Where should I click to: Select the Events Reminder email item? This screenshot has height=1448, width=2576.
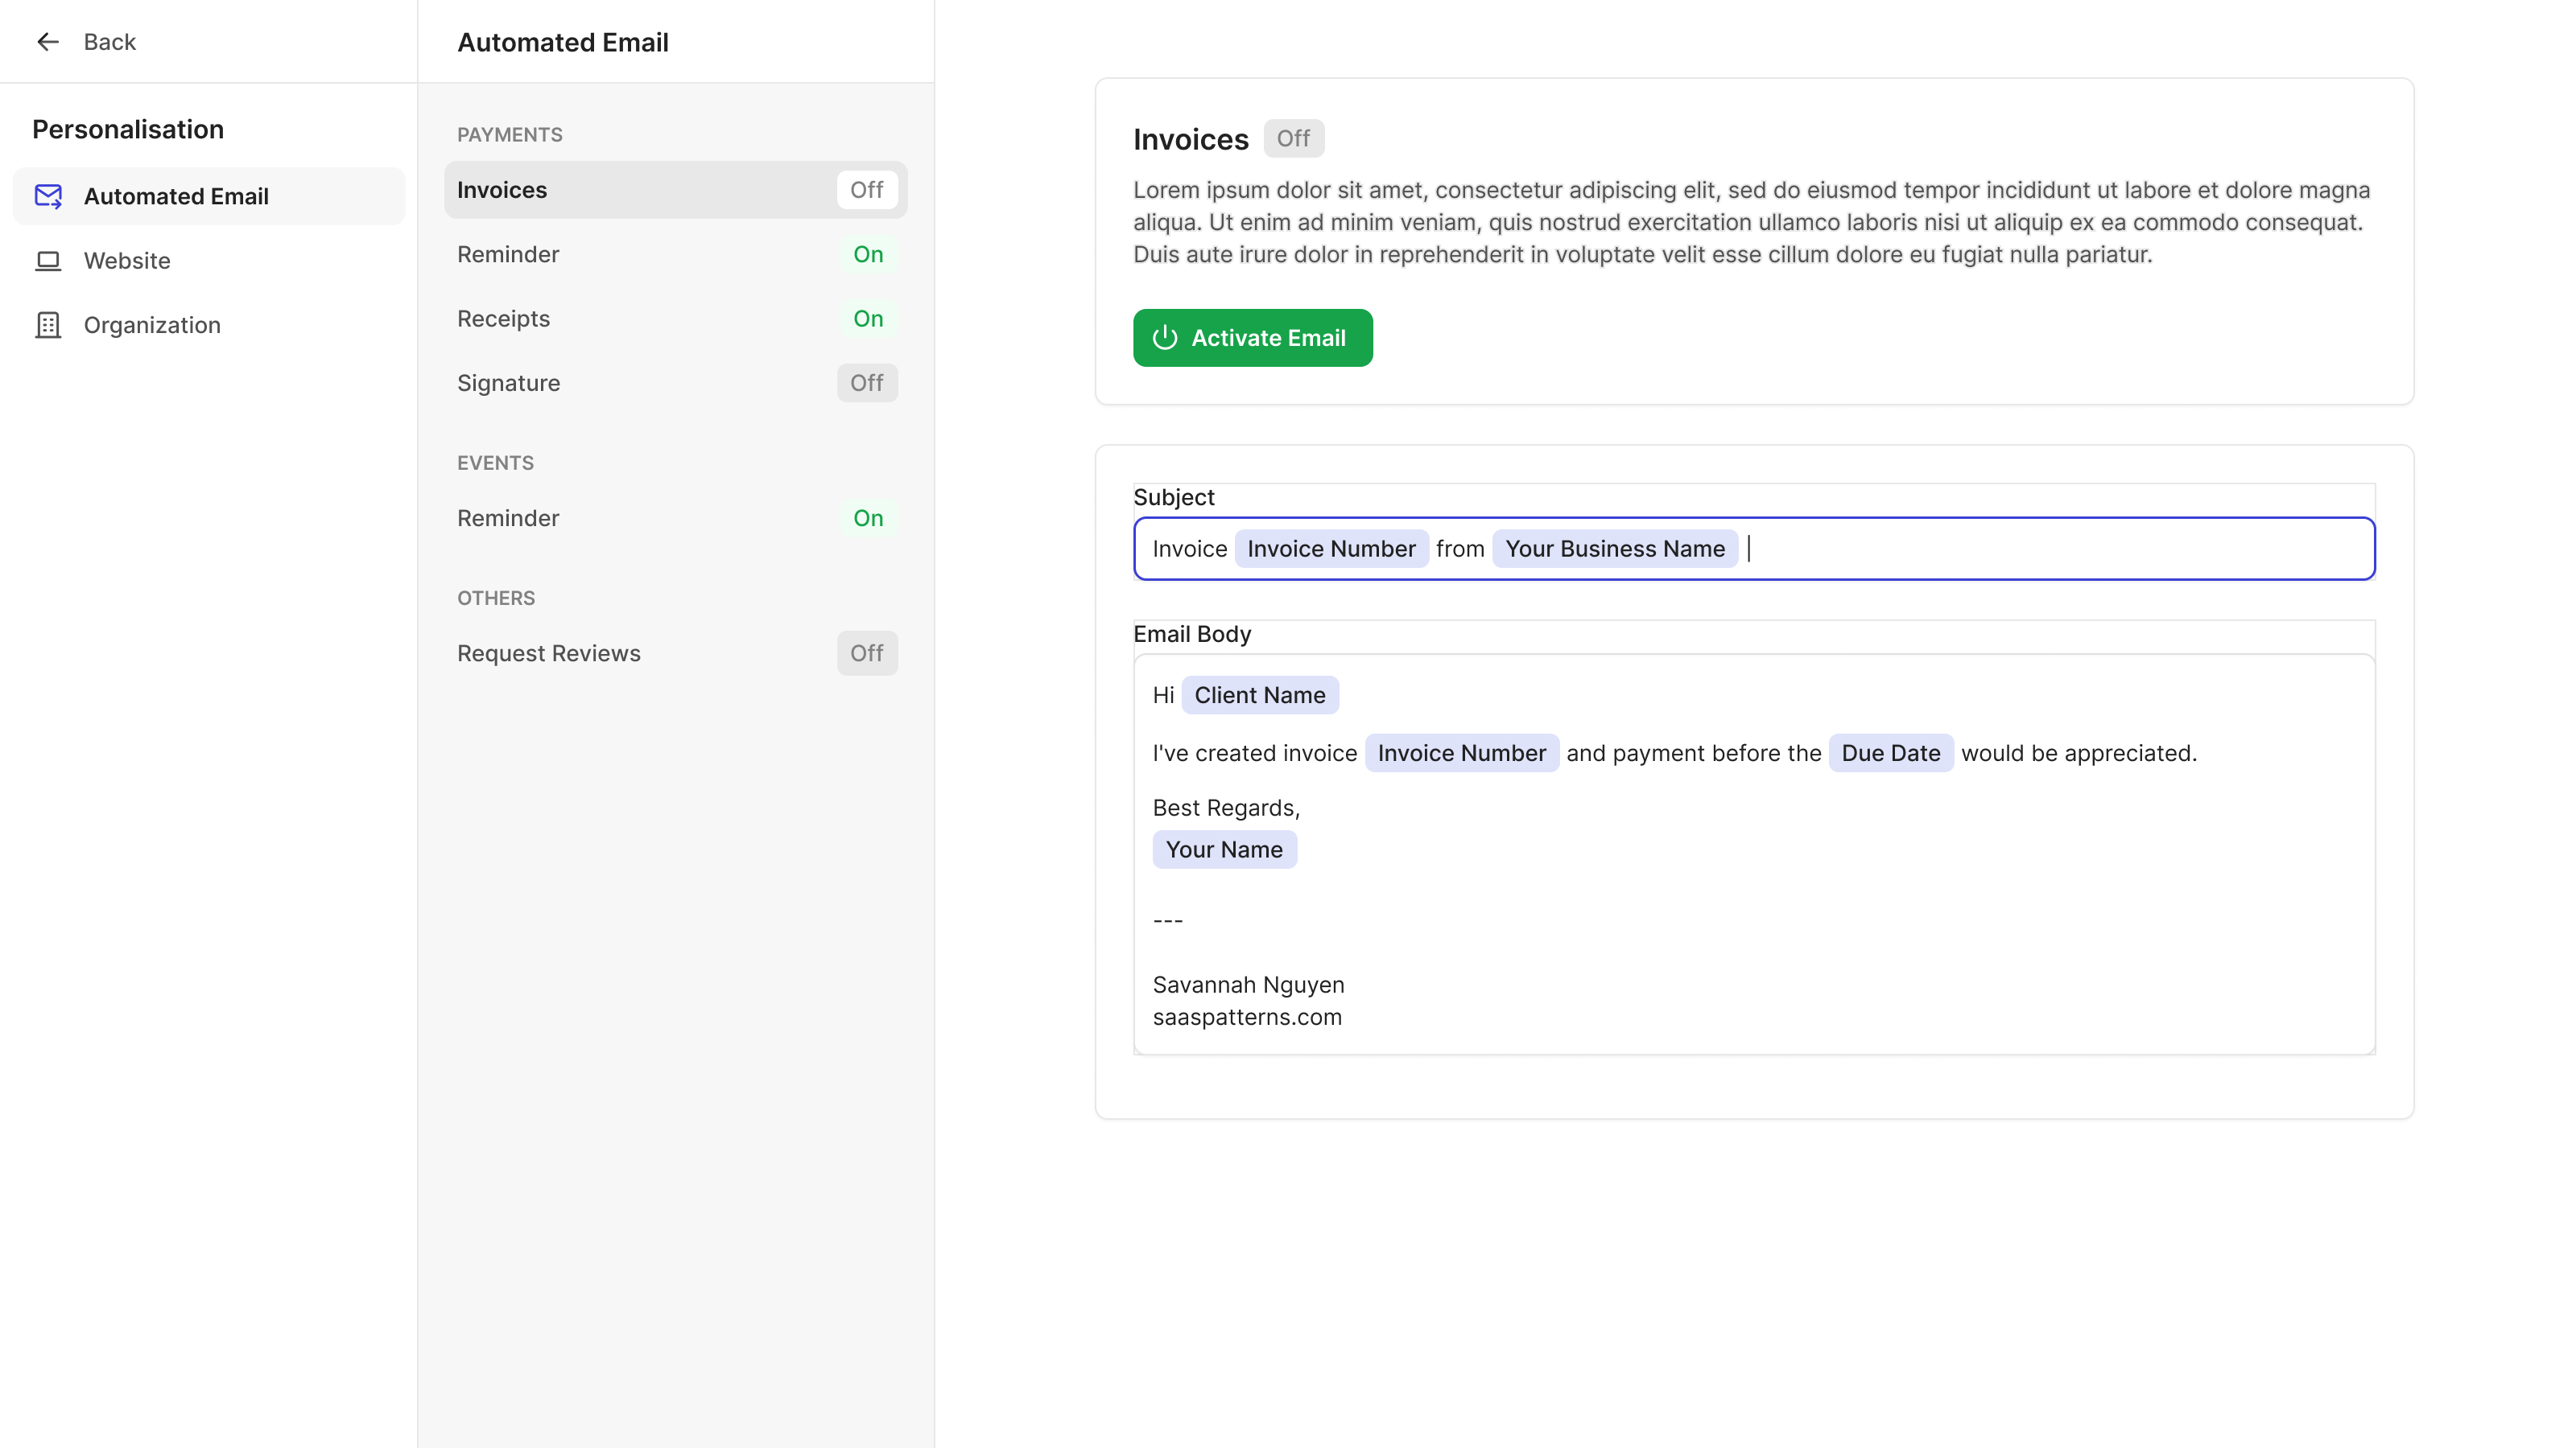pyautogui.click(x=676, y=517)
